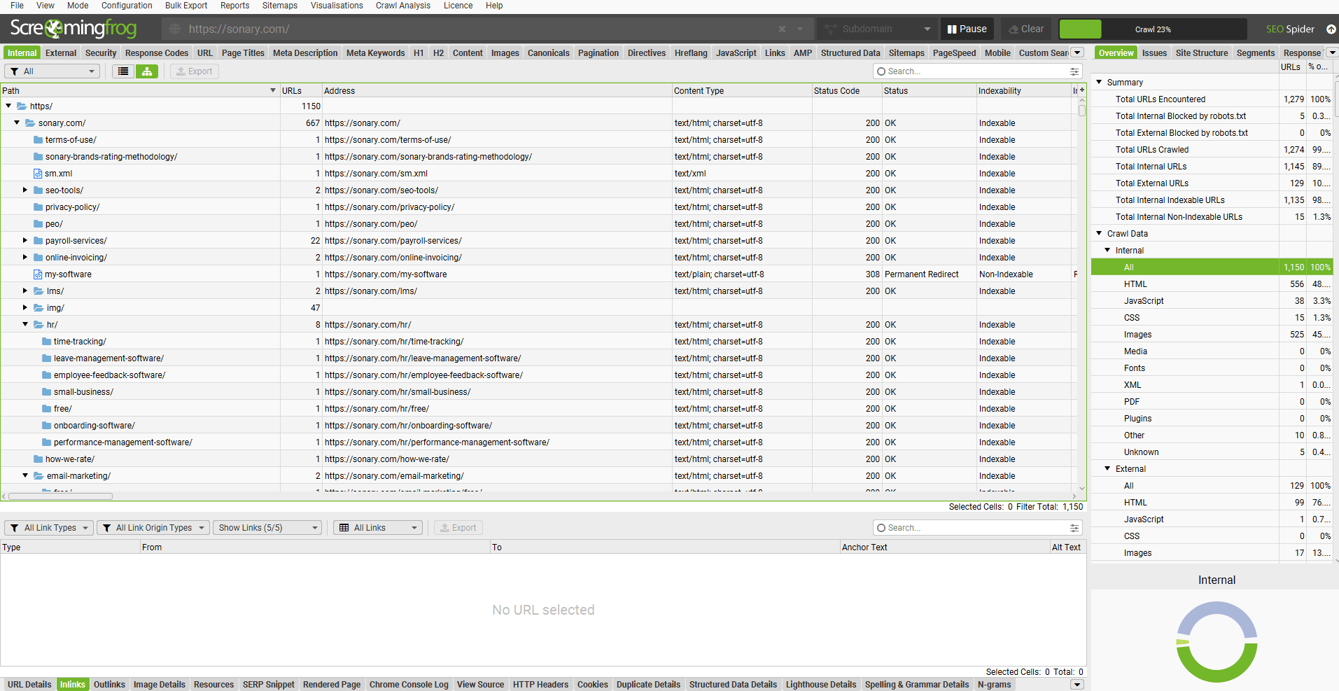This screenshot has width=1339, height=691.
Task: Click the Internal donut chart
Action: [1217, 642]
